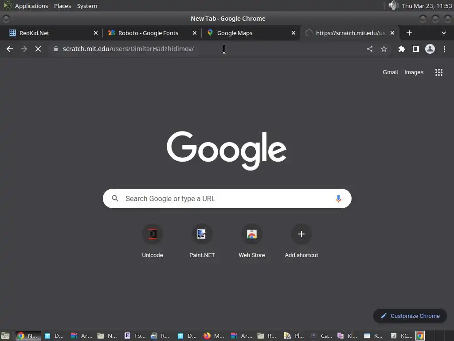Screen dimensions: 454x341
Task: Open the Chrome profile avatar
Action: click(x=430, y=49)
